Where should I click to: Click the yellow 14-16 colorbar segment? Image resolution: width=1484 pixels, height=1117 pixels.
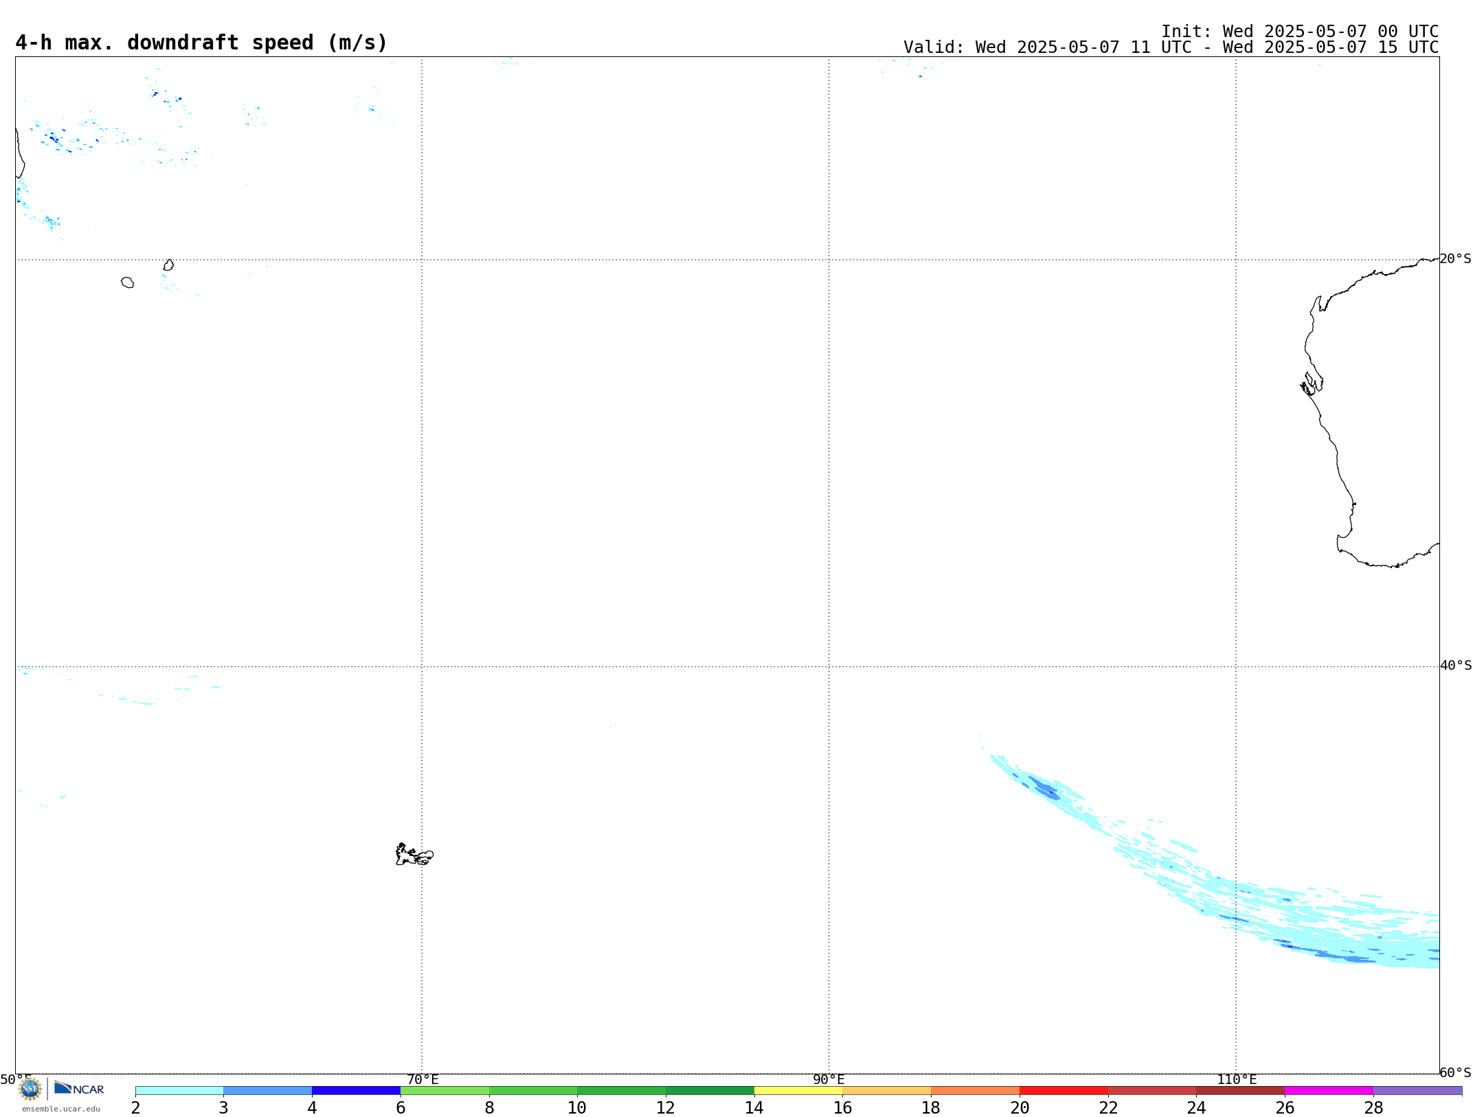coord(798,1091)
